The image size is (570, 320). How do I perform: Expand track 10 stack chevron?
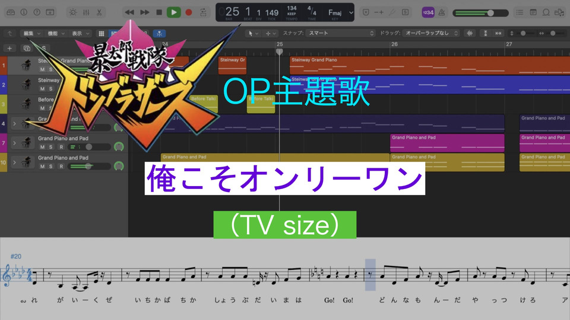[x=14, y=162]
